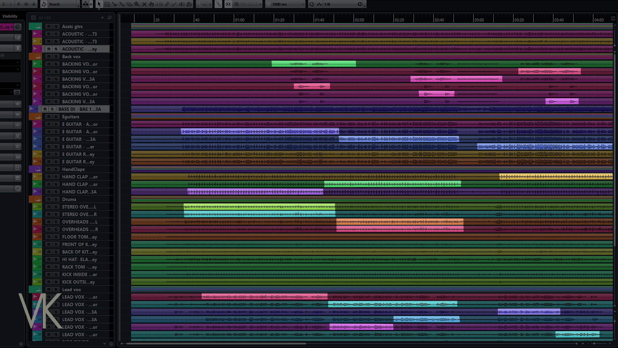Select the Zoom magnifier tool
Screen dimensions: 618x348
(x=136, y=4)
